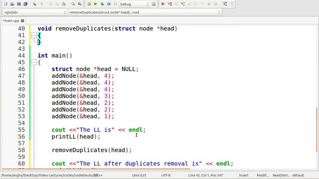The width and height of the screenshot is (319, 179).
Task: Collapse the removeDuplicates fold at line 41
Action: coord(34,35)
